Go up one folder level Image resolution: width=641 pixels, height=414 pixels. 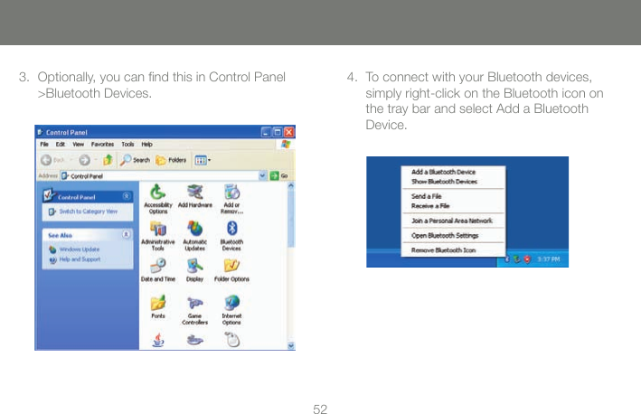point(108,160)
